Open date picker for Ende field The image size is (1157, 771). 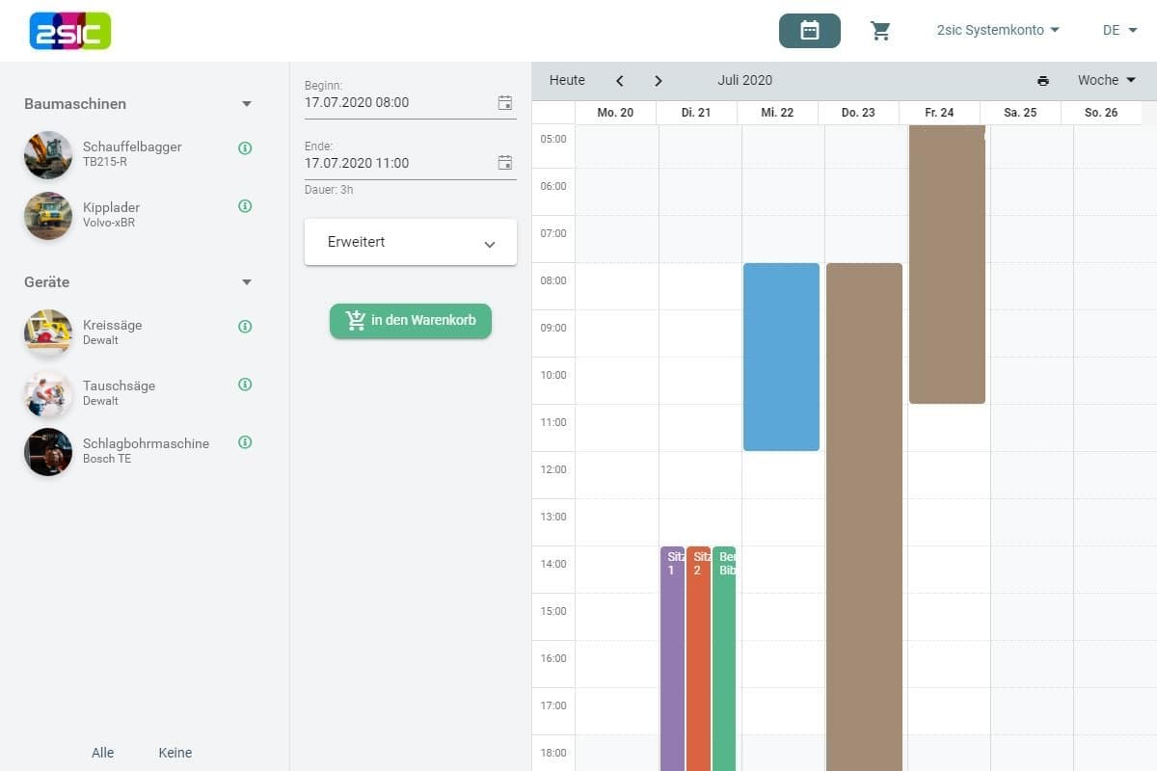pyautogui.click(x=504, y=163)
